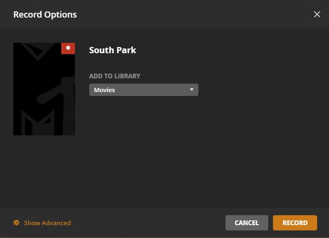Click the Movies text in library selector
This screenshot has width=329, height=238.
(x=104, y=90)
